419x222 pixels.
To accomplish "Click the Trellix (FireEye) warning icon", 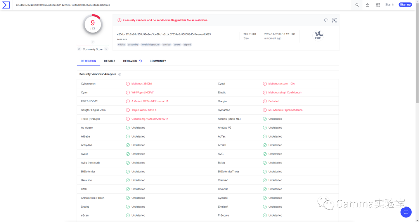I will tap(128, 119).
